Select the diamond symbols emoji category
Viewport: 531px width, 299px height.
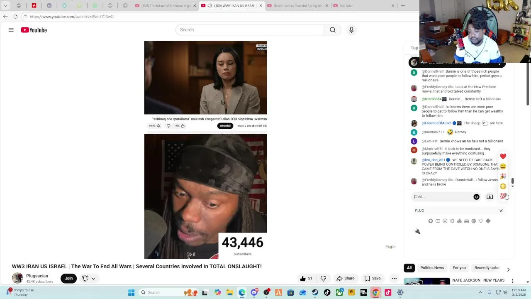pyautogui.click(x=488, y=221)
